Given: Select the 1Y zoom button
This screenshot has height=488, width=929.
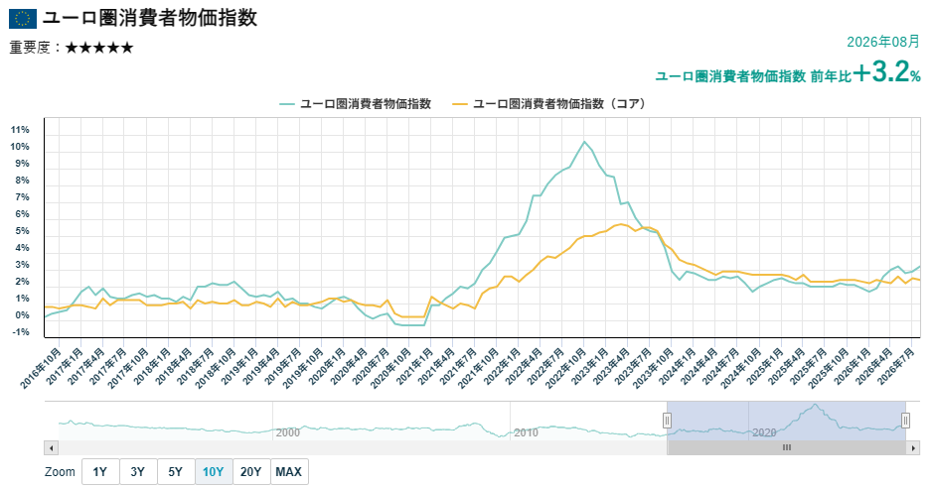Looking at the screenshot, I should tap(100, 471).
